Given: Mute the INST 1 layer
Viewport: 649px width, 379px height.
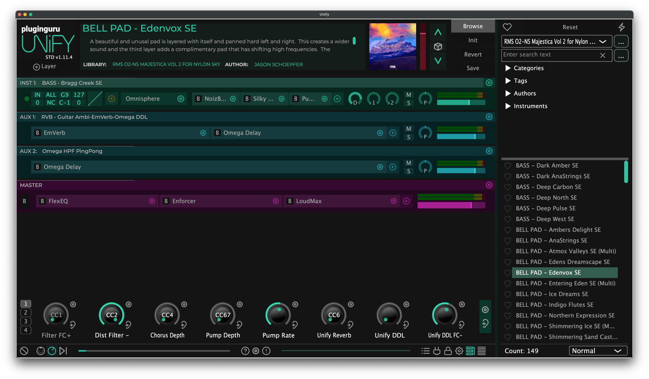Looking at the screenshot, I should [408, 95].
